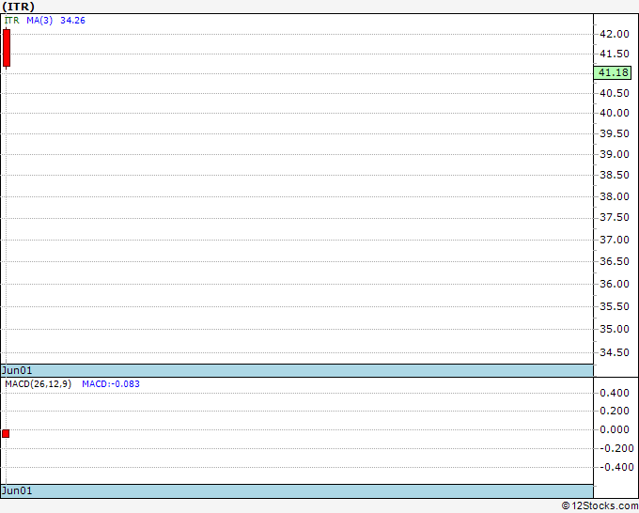Click the MACD:-0.083 value readout
Viewport: 639px width, 513px height.
pyautogui.click(x=111, y=384)
